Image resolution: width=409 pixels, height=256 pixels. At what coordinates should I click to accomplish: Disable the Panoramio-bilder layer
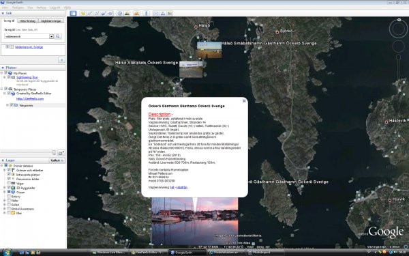[x=9, y=179]
